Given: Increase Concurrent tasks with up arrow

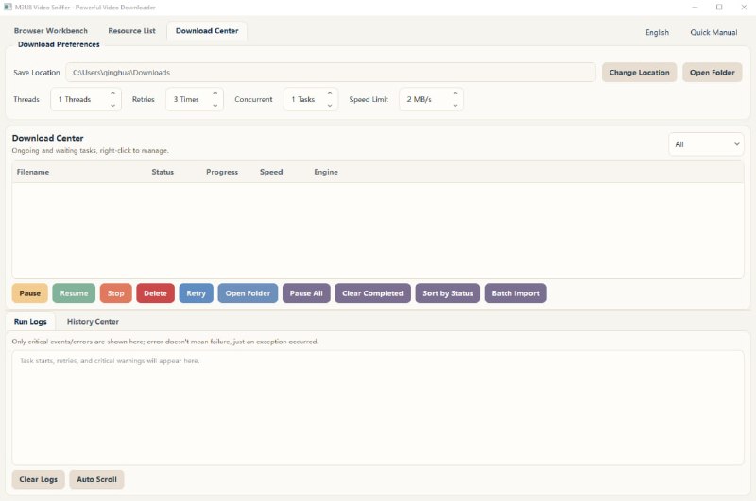Looking at the screenshot, I should coord(330,93).
